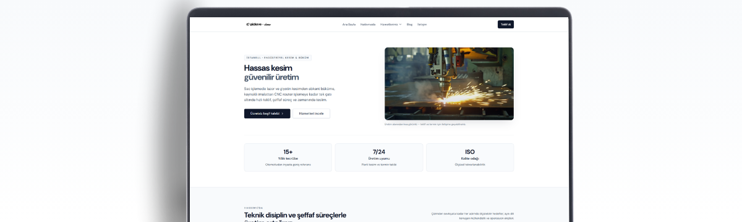Click the 'Otomotivden inşaata geniş referans' text
This screenshot has height=222, width=742.
288,165
